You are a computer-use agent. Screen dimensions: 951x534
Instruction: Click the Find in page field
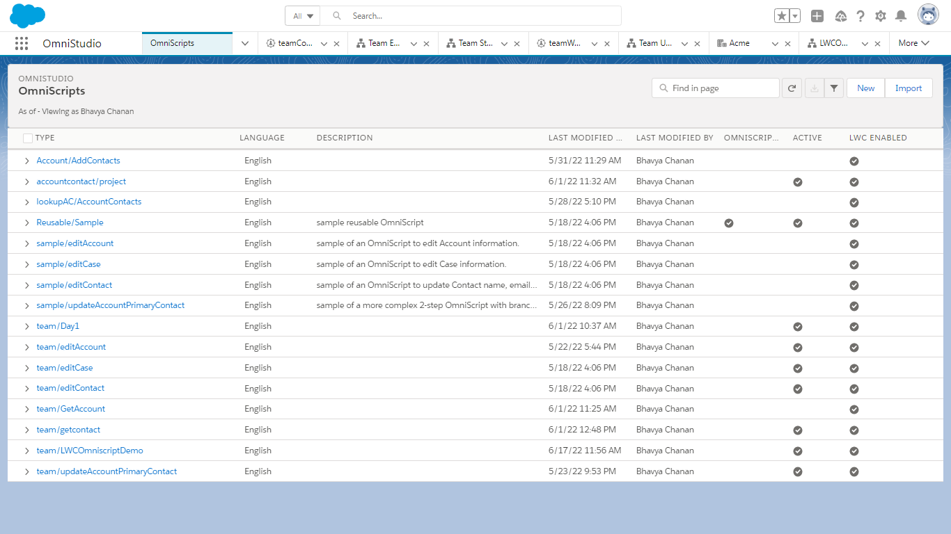click(x=716, y=88)
